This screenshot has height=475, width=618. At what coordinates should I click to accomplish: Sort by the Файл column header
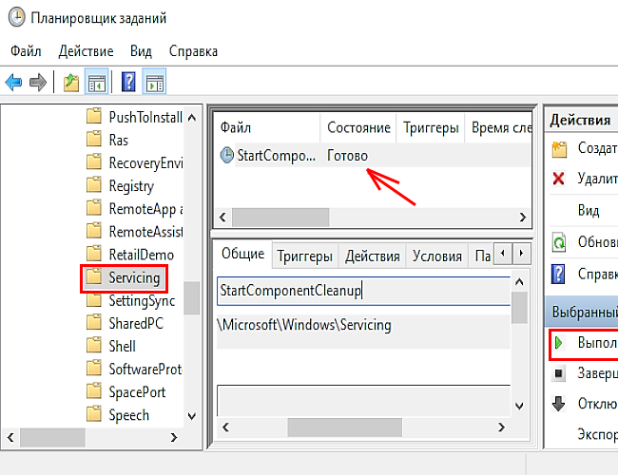pos(266,127)
